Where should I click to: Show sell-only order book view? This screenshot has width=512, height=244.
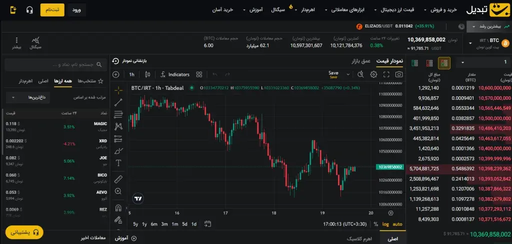(x=429, y=63)
